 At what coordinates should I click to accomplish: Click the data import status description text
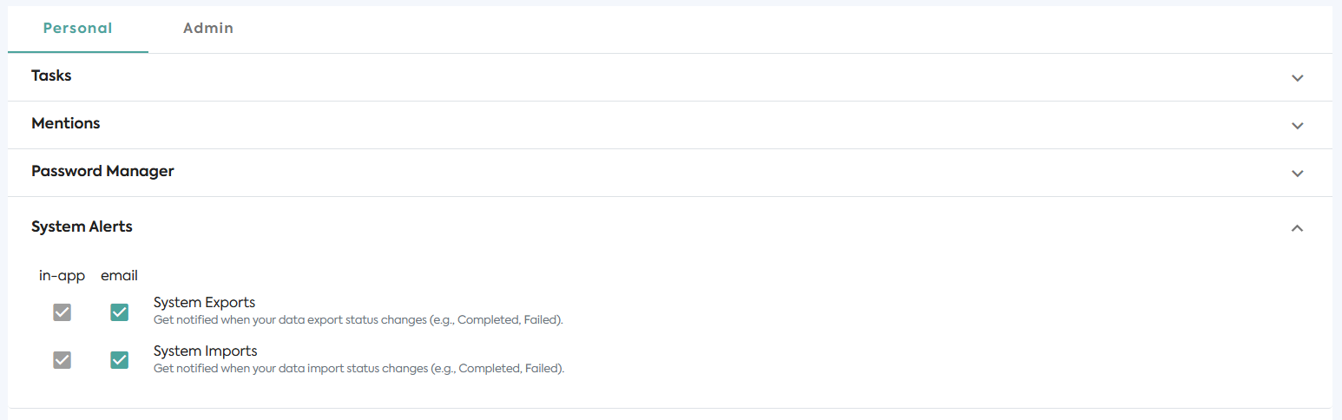pos(359,368)
